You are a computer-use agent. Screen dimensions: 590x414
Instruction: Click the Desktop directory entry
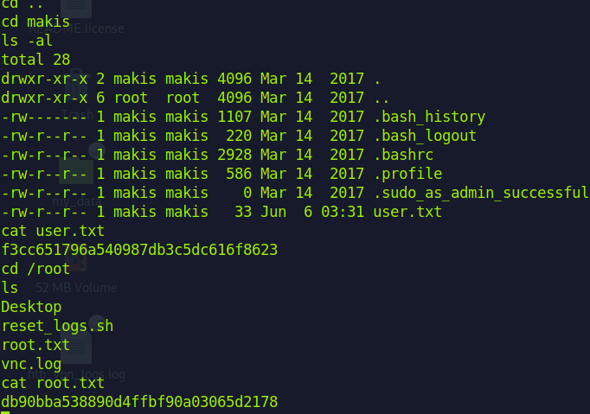click(x=31, y=307)
